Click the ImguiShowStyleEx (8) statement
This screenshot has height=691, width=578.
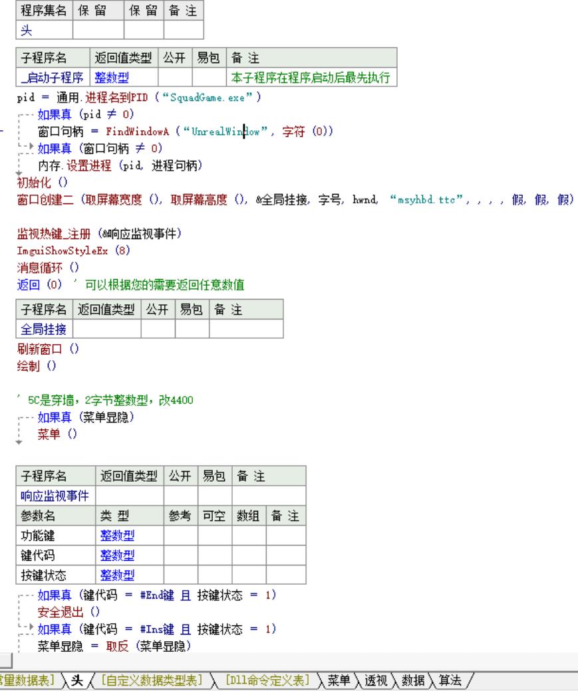[63, 252]
